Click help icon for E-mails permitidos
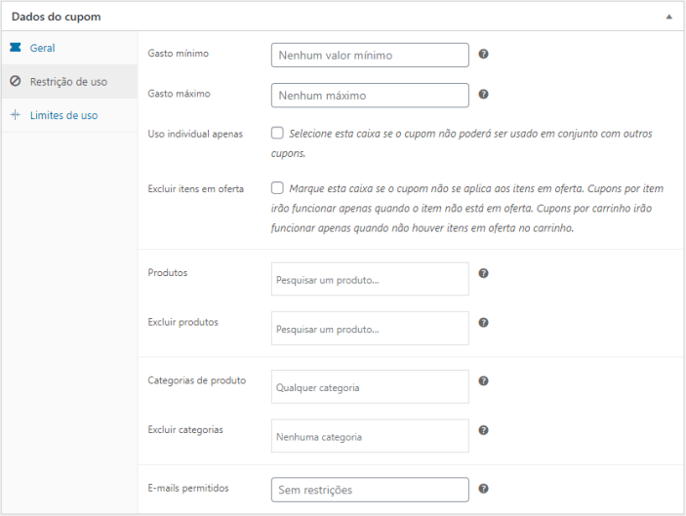Screen dimensions: 686x516 [483, 489]
